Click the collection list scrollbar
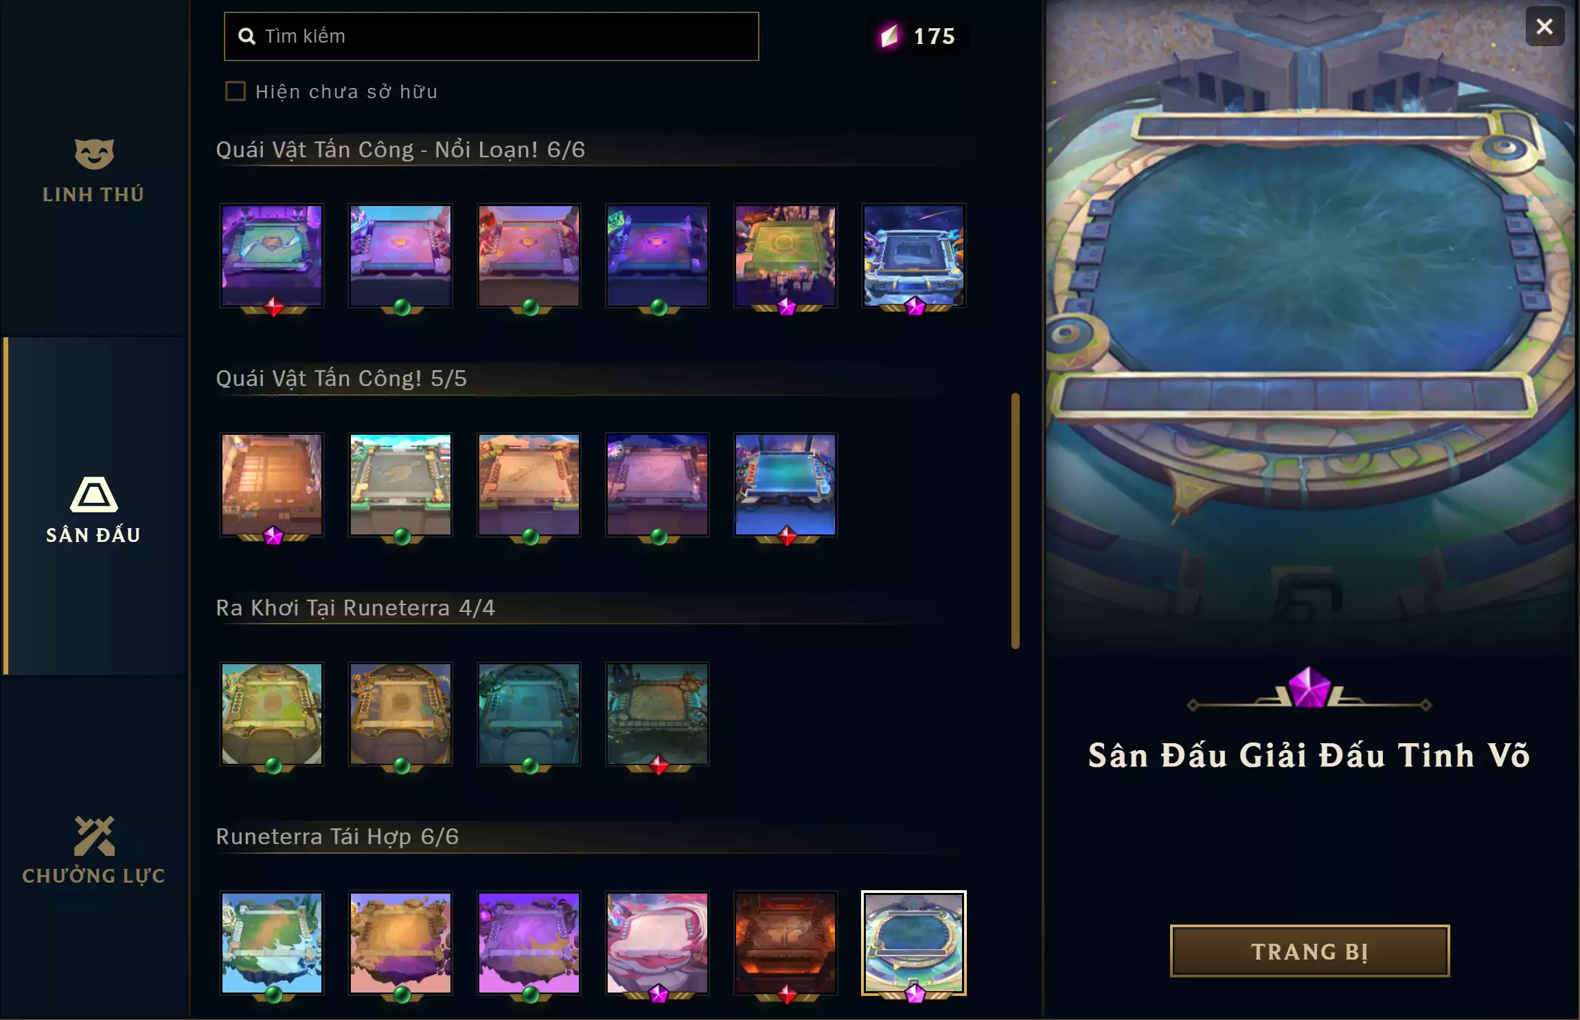Screen dimensions: 1580x1020 [x=1015, y=521]
